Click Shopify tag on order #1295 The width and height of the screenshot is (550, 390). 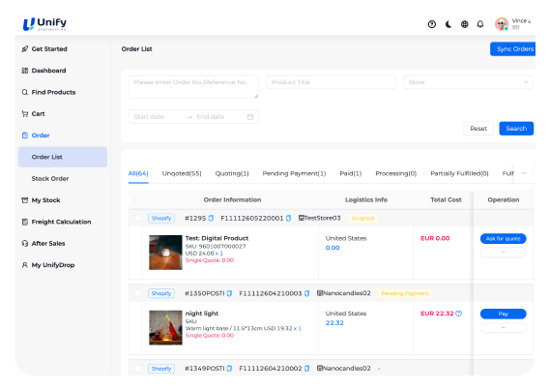click(x=161, y=218)
